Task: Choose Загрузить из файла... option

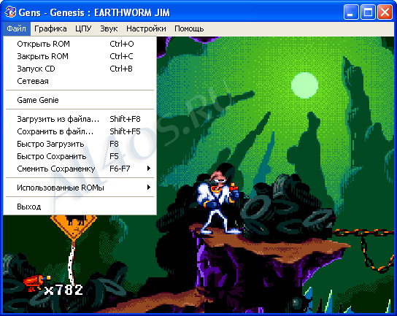Action: [x=80, y=119]
